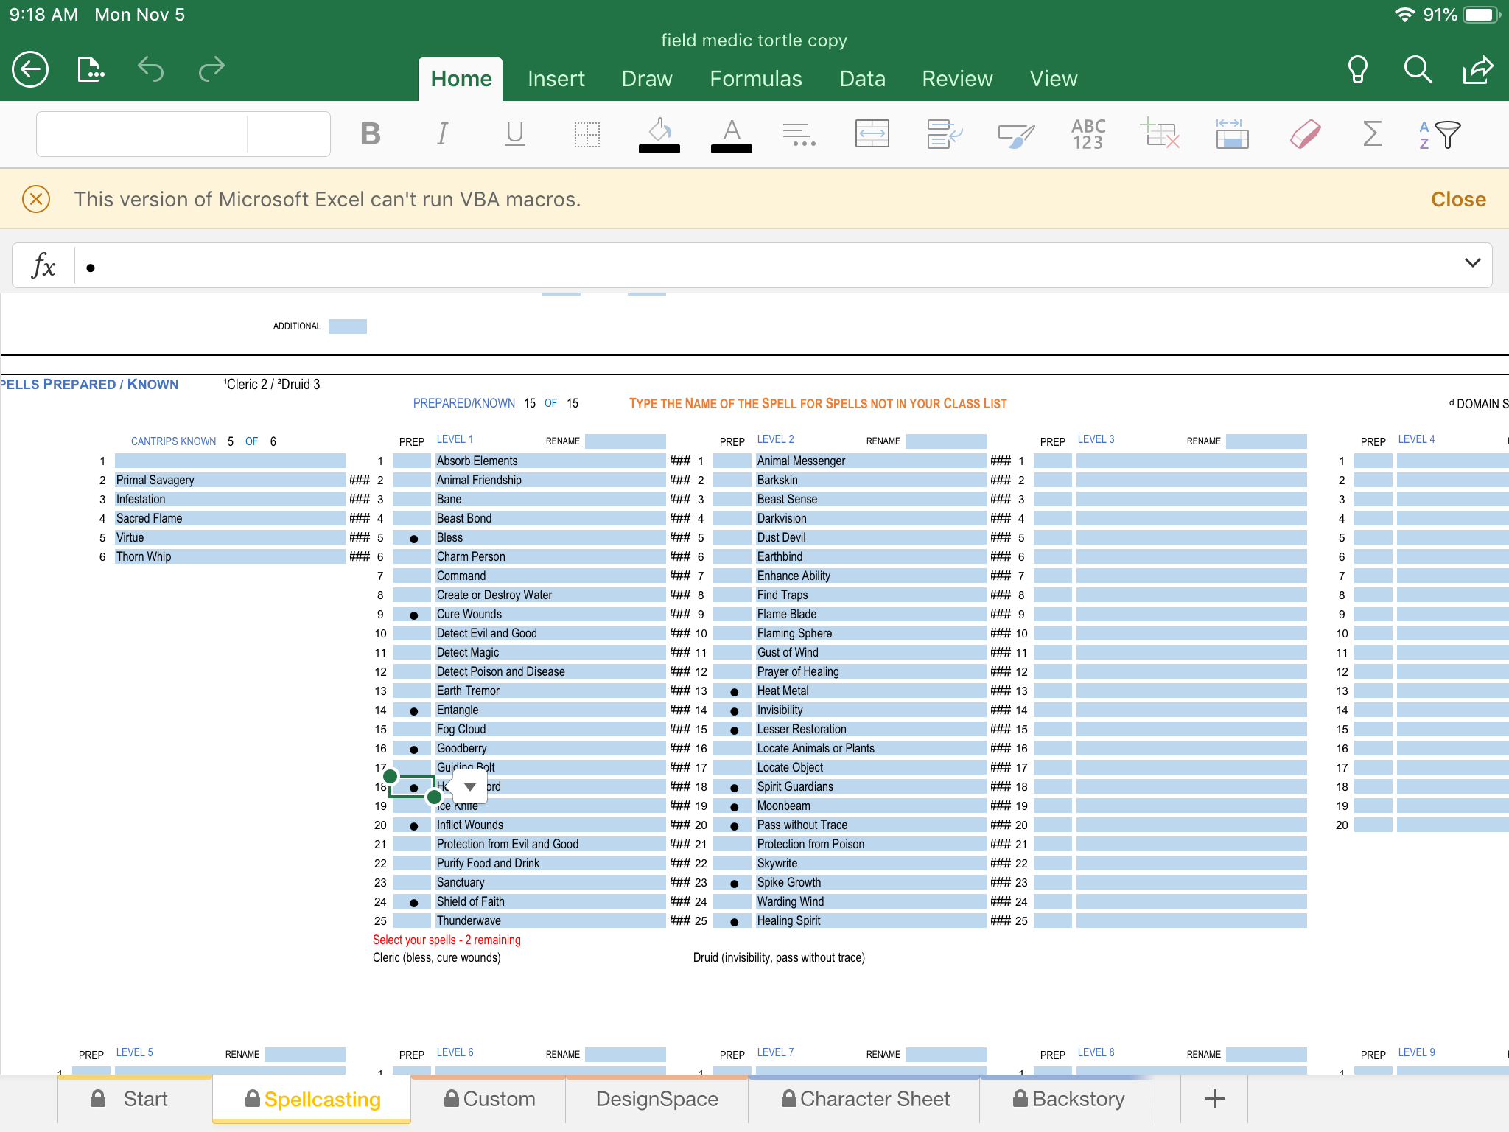Tap the Clear eraser icon
This screenshot has height=1132, width=1509.
1305,134
